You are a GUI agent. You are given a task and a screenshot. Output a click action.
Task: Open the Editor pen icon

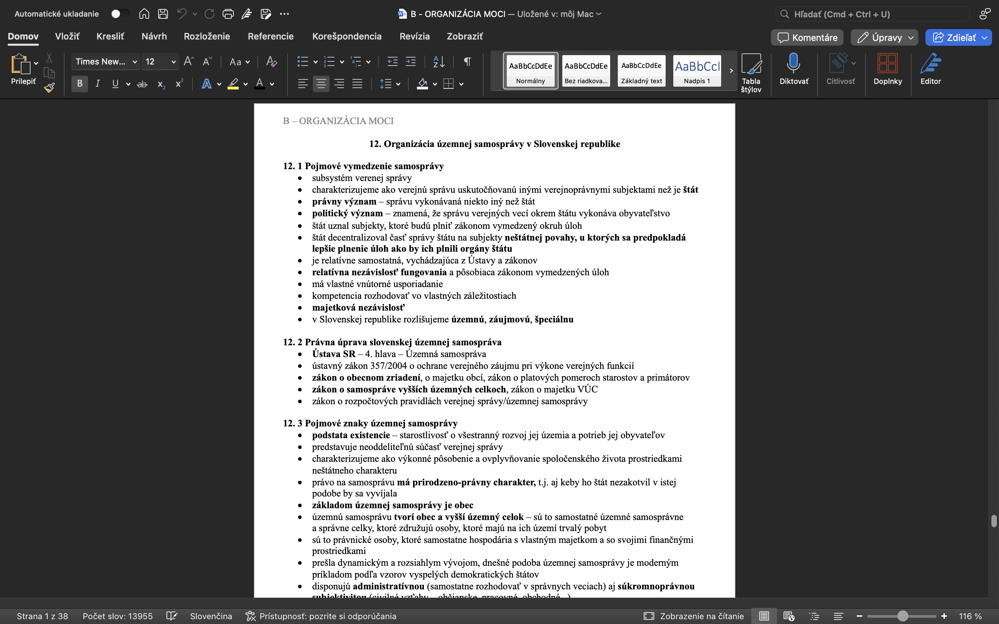click(x=930, y=69)
